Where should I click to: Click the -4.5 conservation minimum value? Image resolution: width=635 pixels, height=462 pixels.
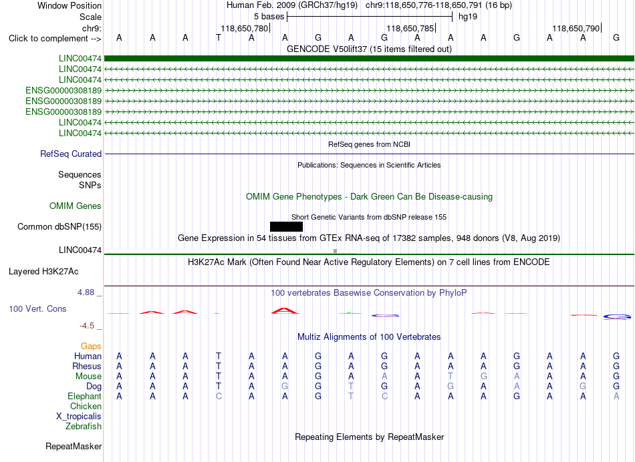[x=87, y=326]
